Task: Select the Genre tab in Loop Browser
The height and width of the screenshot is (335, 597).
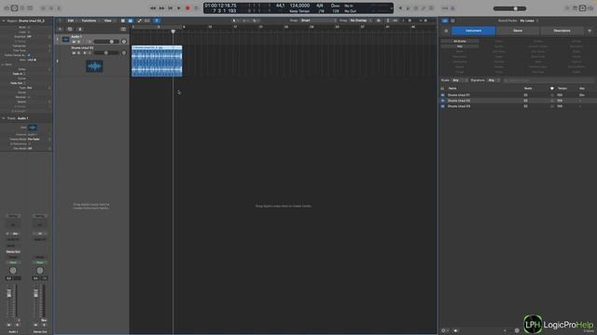Action: click(518, 31)
